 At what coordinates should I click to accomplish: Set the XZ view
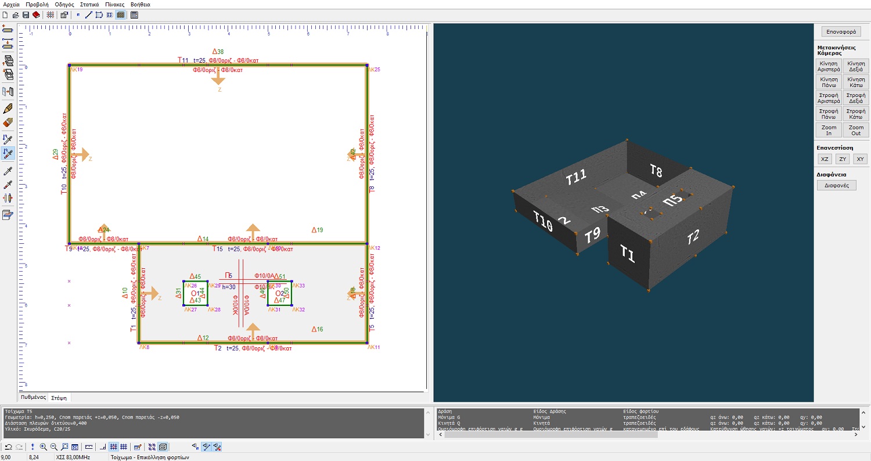pyautogui.click(x=825, y=159)
